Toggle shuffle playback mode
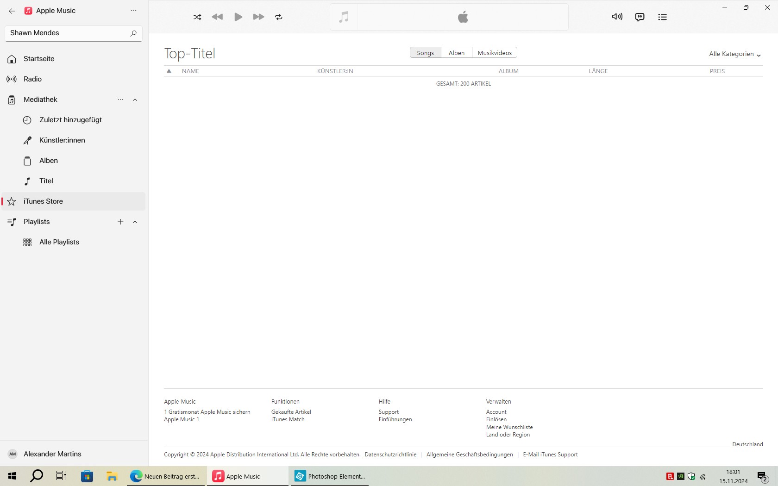This screenshot has height=486, width=778. pos(197,17)
